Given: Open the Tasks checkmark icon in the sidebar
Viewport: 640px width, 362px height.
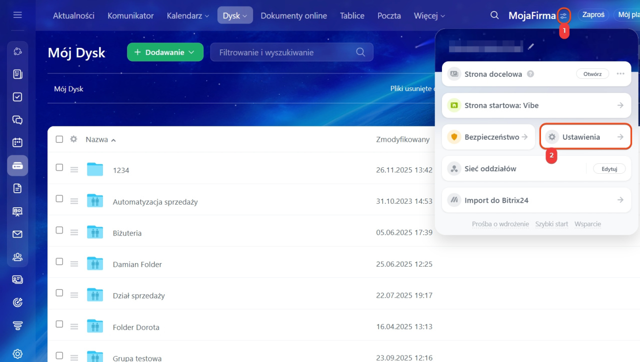Looking at the screenshot, I should click(17, 97).
